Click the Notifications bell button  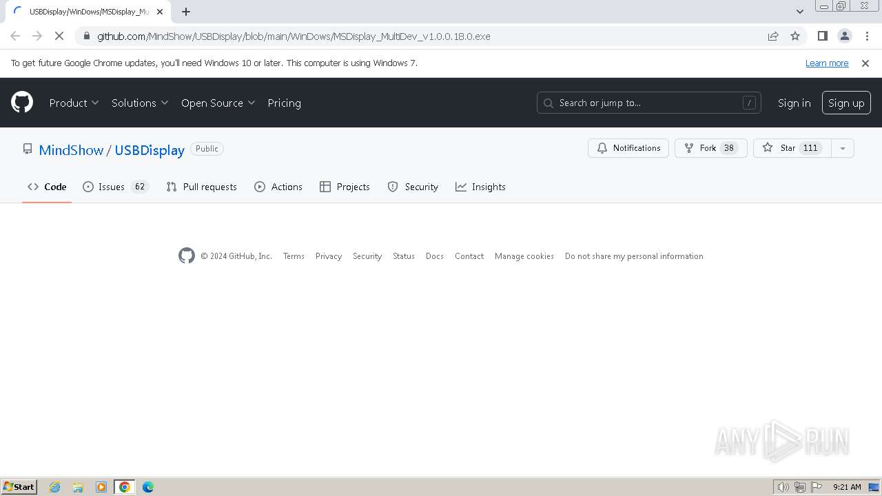628,148
